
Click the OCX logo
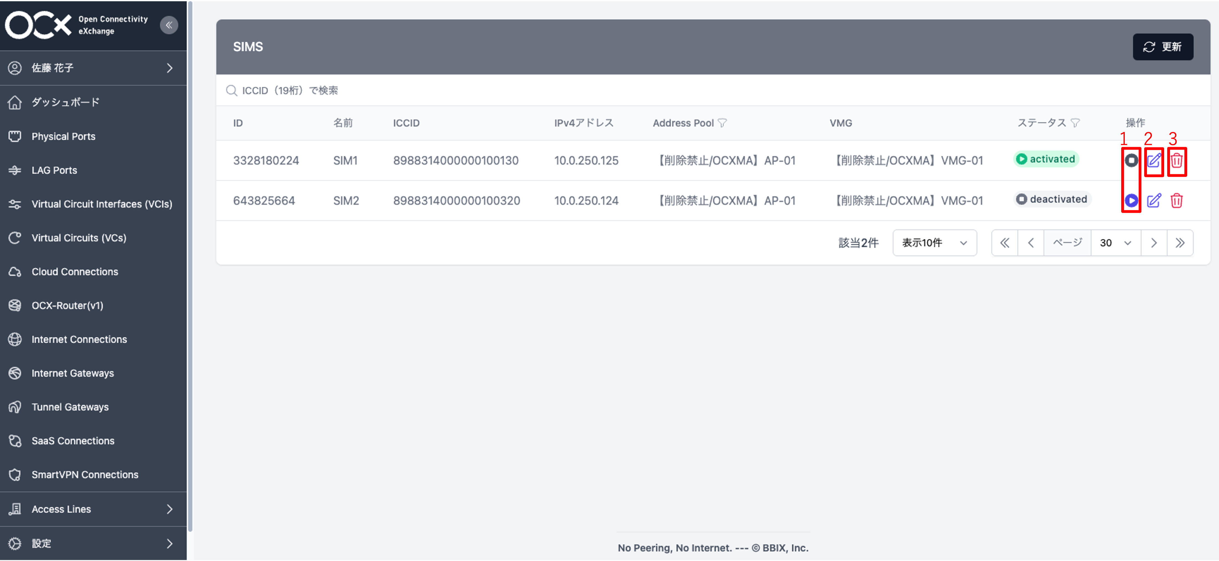[x=38, y=25]
